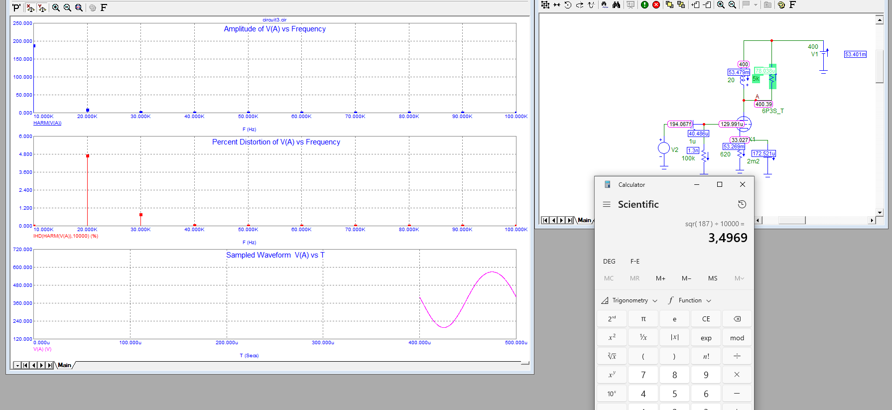Click the horizontal flip arrows icon in schematic toolbar

(557, 4)
